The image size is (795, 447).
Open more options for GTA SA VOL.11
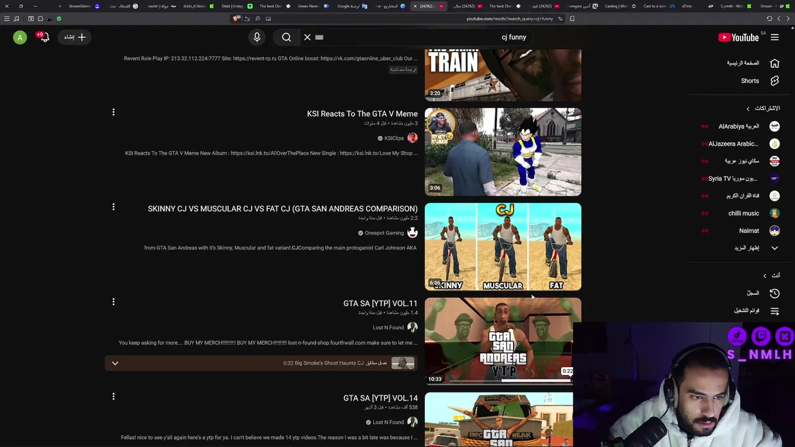(x=113, y=302)
